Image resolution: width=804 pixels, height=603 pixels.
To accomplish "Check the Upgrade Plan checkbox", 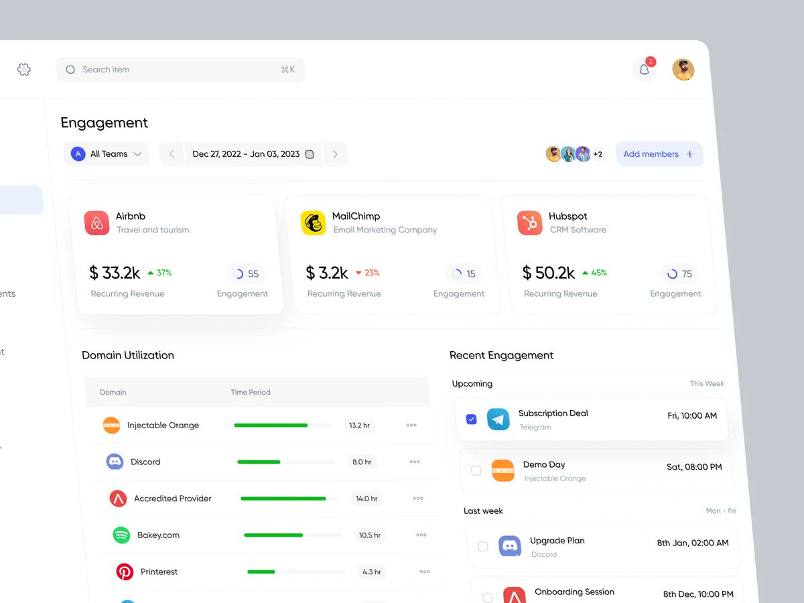I will (x=482, y=546).
